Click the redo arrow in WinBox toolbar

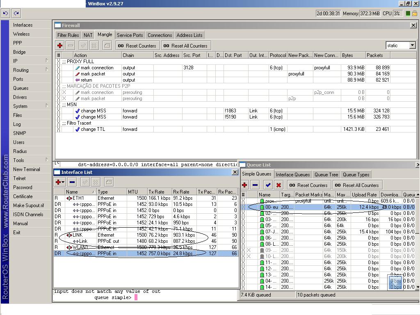point(16,14)
